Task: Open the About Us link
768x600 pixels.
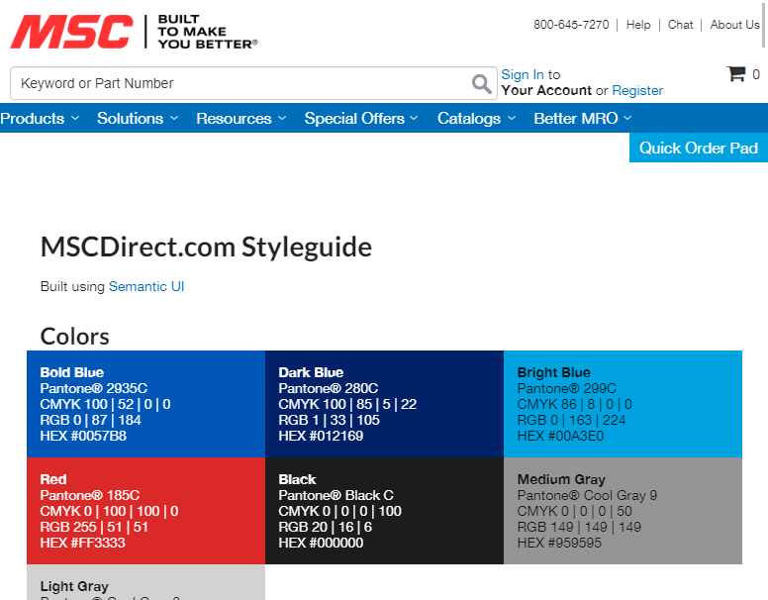Action: coord(734,25)
